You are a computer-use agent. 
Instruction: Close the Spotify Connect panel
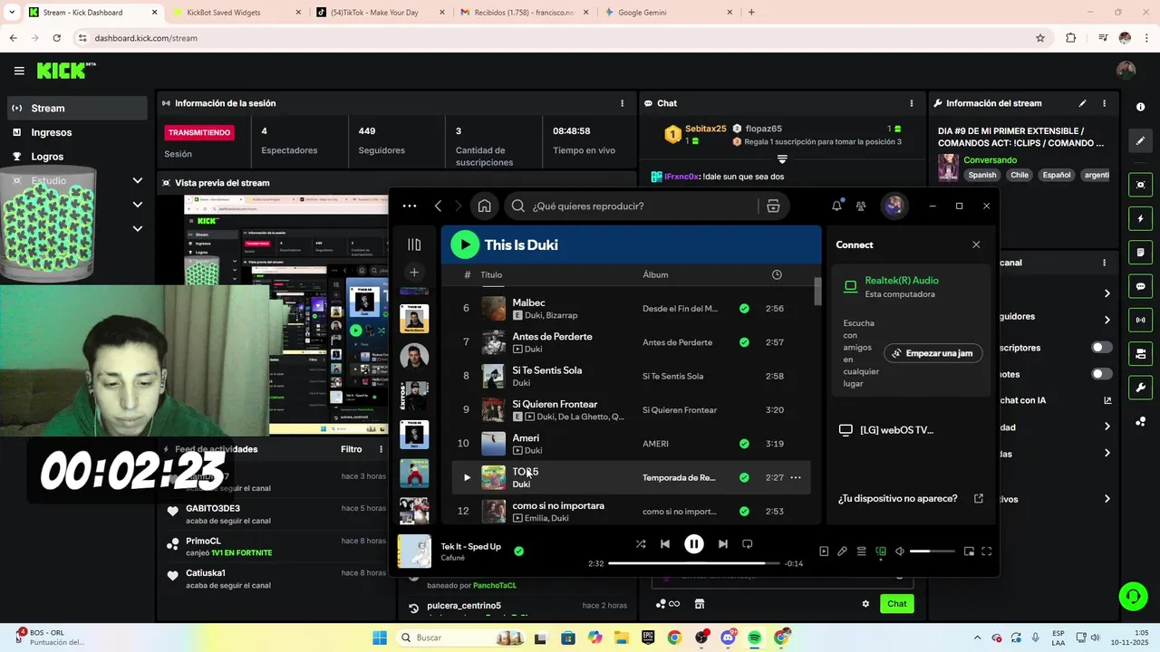pyautogui.click(x=976, y=244)
